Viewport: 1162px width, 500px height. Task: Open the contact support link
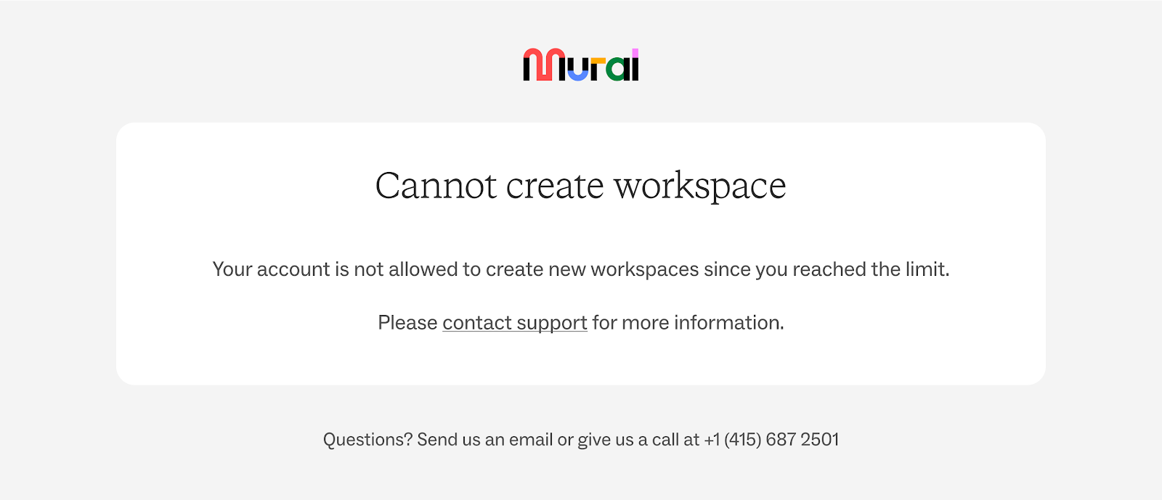[515, 323]
